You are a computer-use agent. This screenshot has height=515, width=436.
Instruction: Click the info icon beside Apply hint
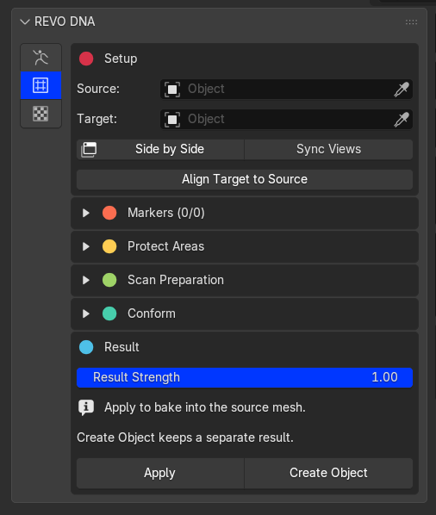click(x=86, y=407)
